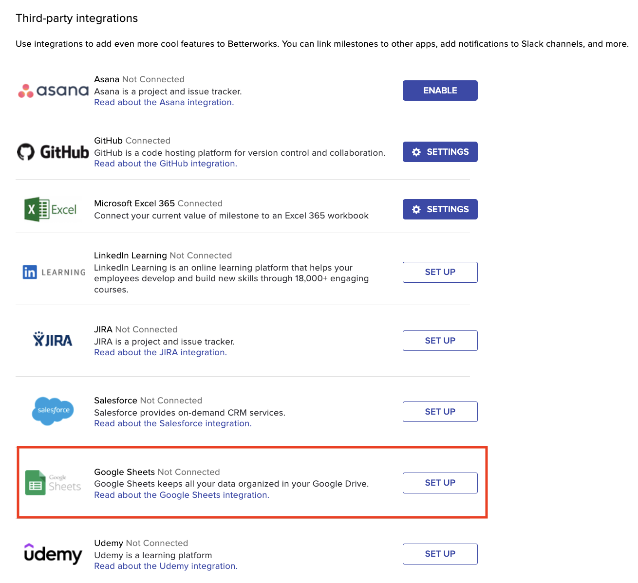Click 'Asana Not Connected' status text
This screenshot has height=583, width=638.
pyautogui.click(x=139, y=79)
